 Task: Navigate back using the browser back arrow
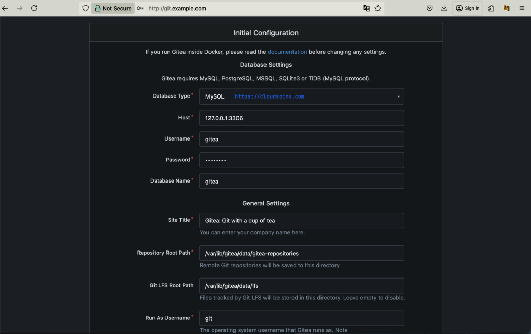[x=5, y=8]
